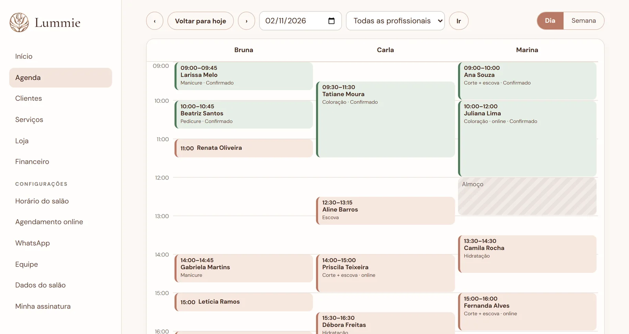The image size is (629, 334).
Task: Open Priscila Teixeira appointment
Action: tap(386, 273)
